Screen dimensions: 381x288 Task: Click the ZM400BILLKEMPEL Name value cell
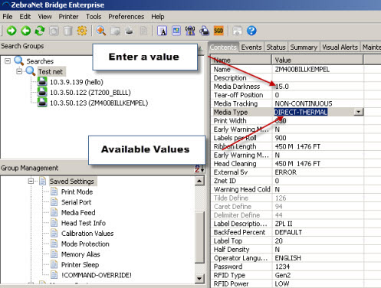pyautogui.click(x=302, y=69)
